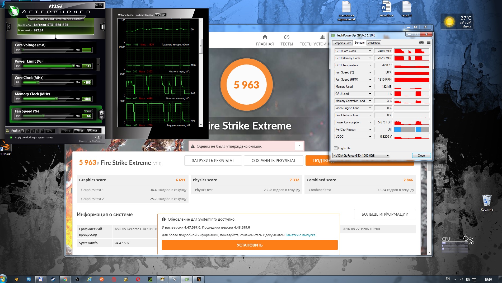Viewport: 502px width, 283px height.
Task: Open the weather gadget sun icon
Action: [449, 21]
